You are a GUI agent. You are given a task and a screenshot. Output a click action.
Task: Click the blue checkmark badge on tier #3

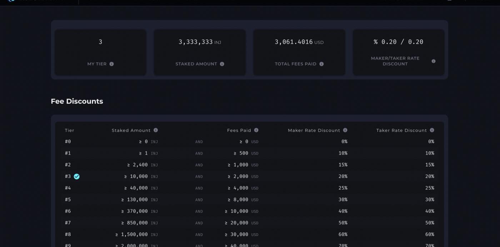[x=76, y=176]
